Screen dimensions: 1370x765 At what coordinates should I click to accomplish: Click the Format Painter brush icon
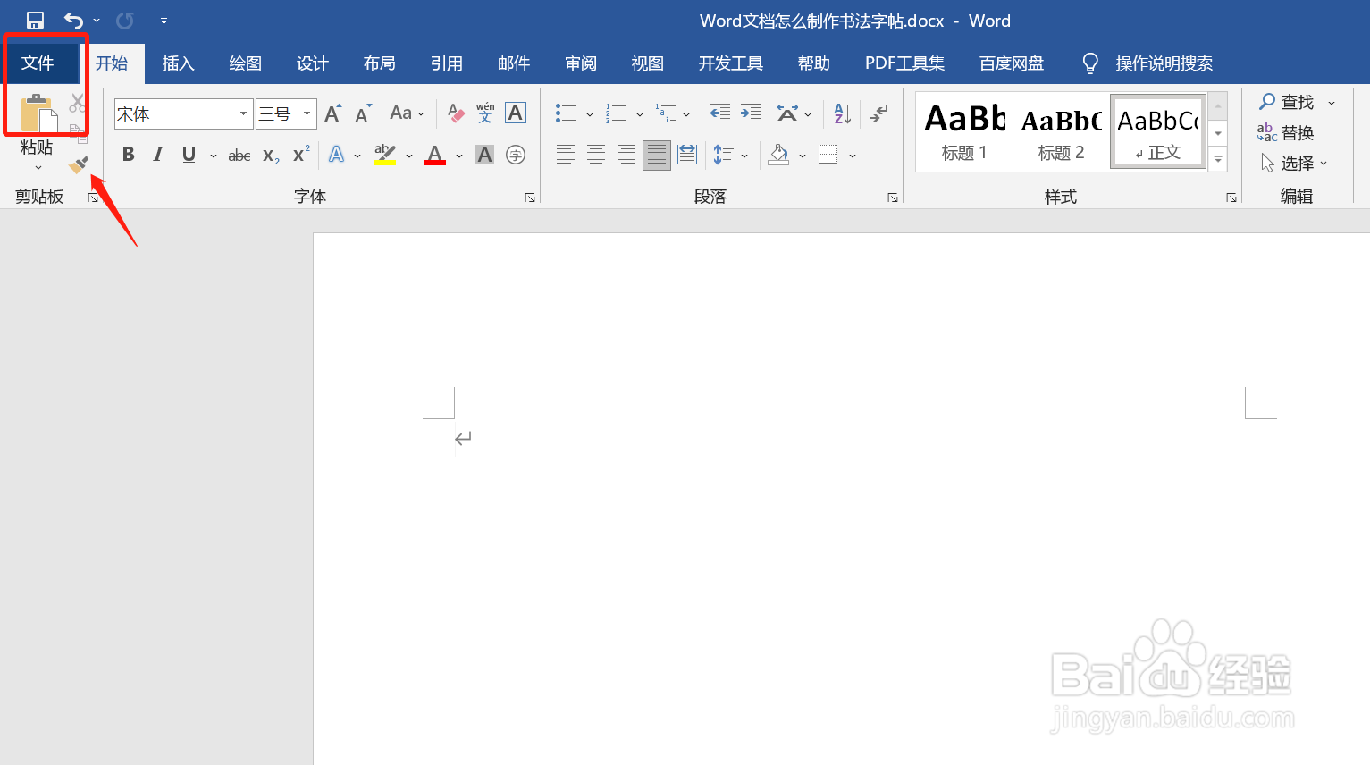79,164
